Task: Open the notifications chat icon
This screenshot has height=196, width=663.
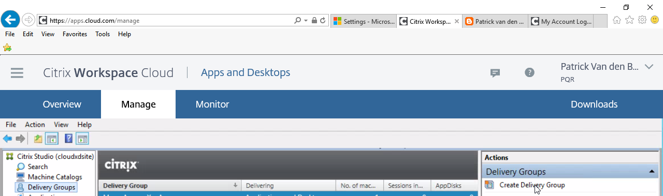Action: tap(495, 73)
